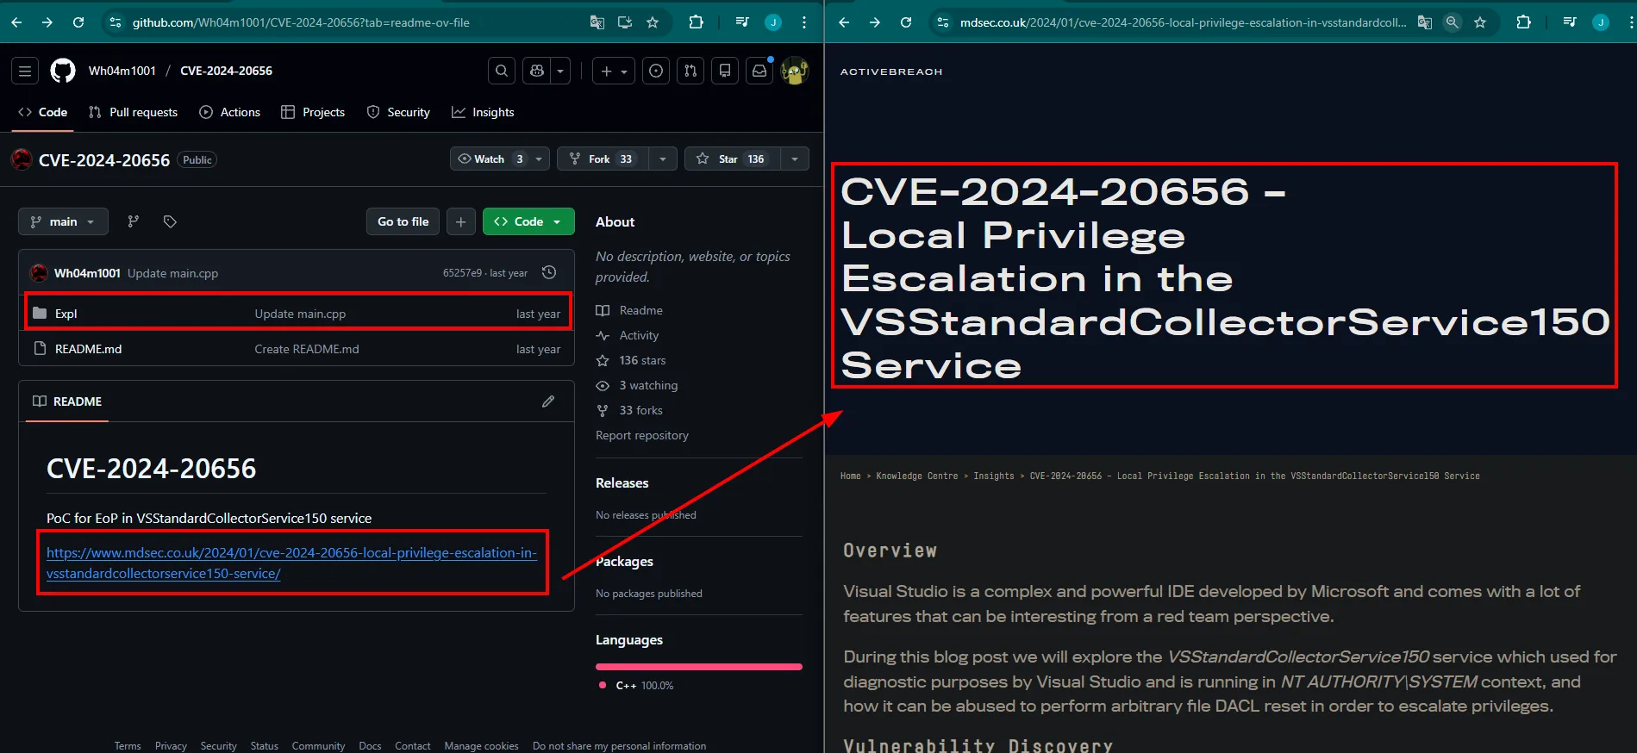1637x753 pixels.
Task: Open the GitHub issues icon in header
Action: click(x=656, y=71)
